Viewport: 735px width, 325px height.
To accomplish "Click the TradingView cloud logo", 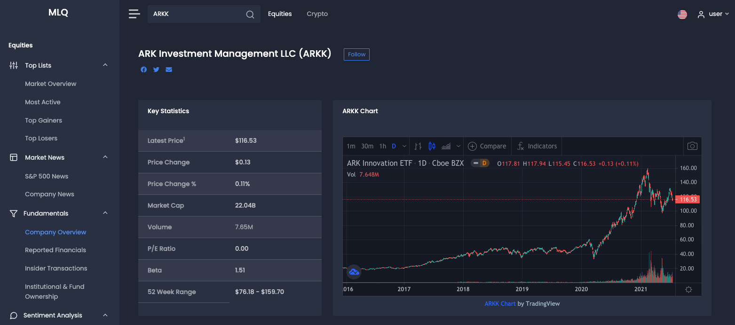I will [x=354, y=271].
